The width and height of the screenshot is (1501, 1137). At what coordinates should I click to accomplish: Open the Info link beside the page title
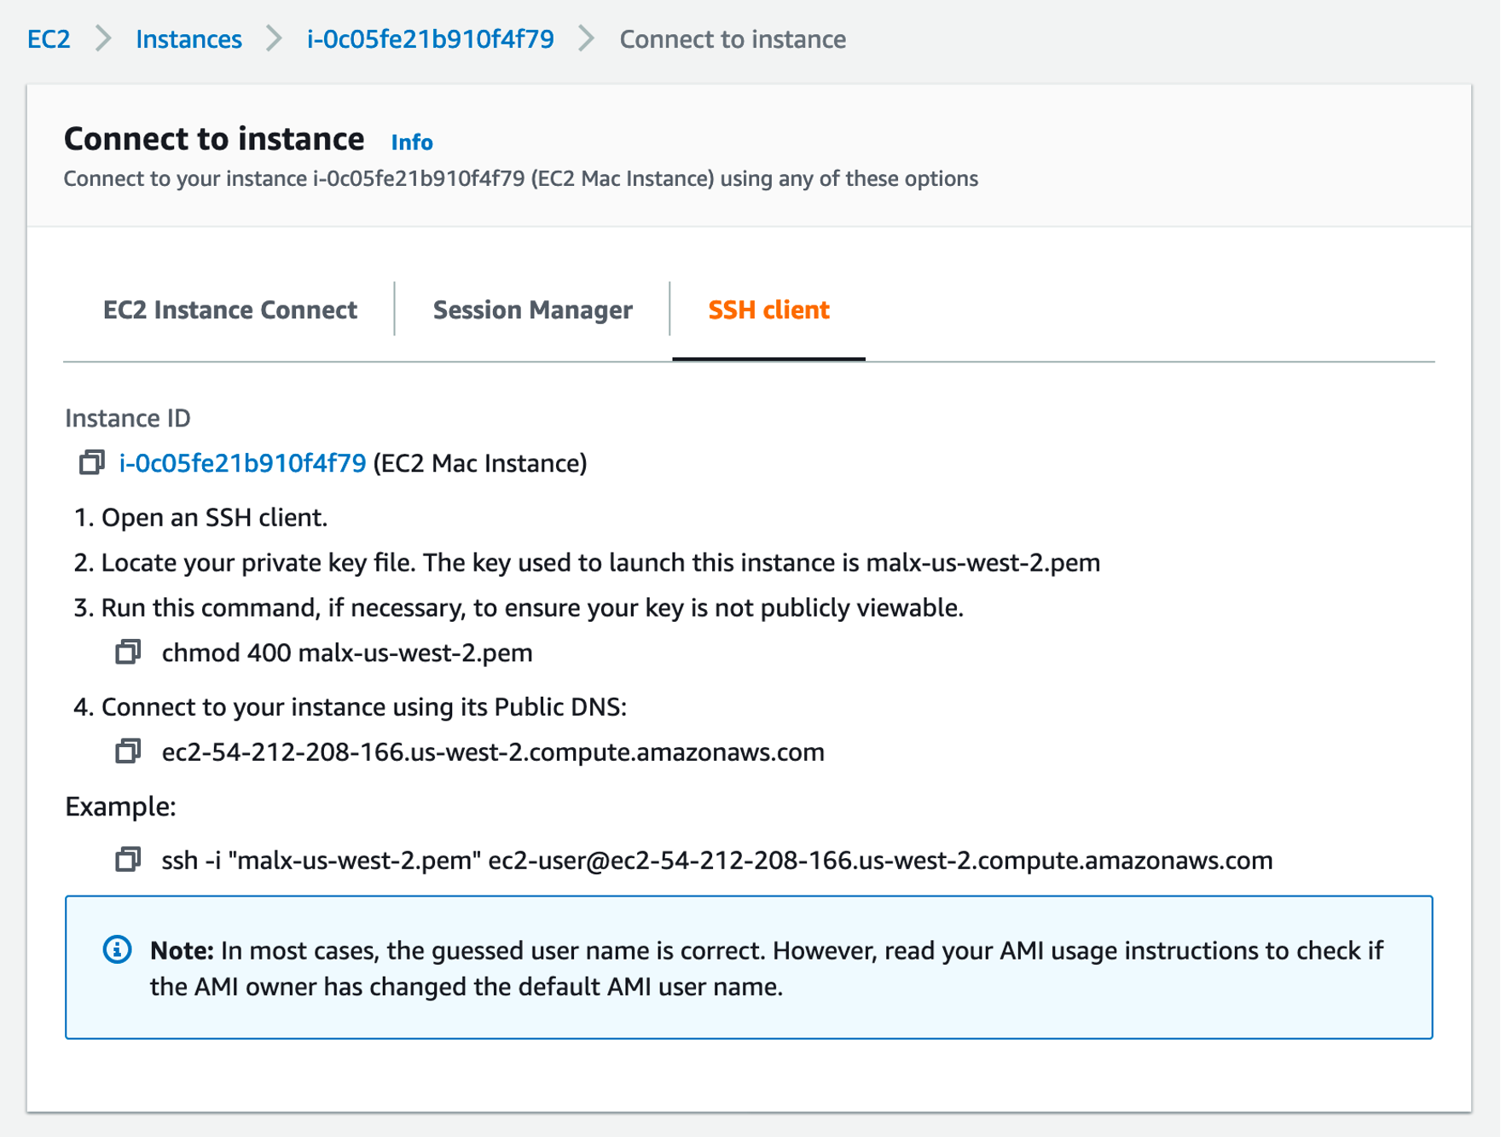coord(412,142)
